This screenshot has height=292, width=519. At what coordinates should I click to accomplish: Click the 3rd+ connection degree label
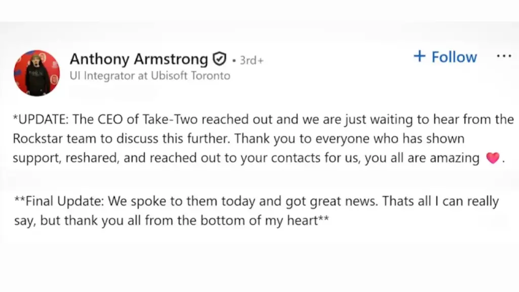tap(251, 60)
